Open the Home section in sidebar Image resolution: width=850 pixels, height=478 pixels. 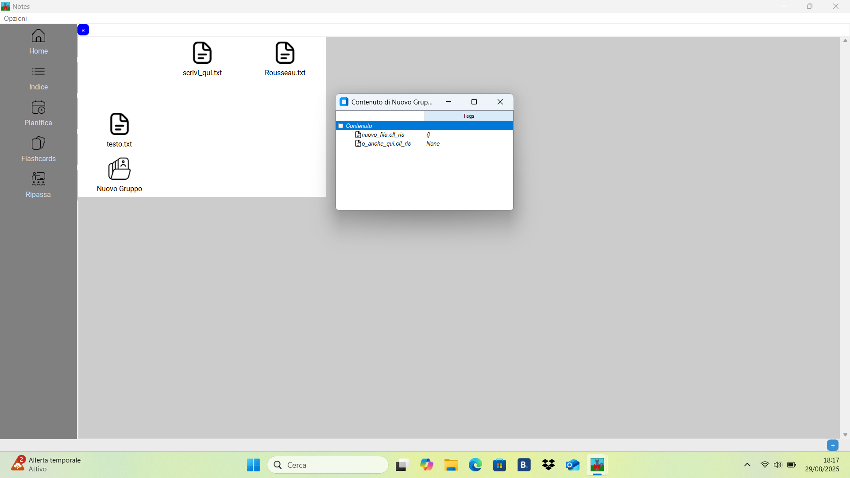(39, 42)
